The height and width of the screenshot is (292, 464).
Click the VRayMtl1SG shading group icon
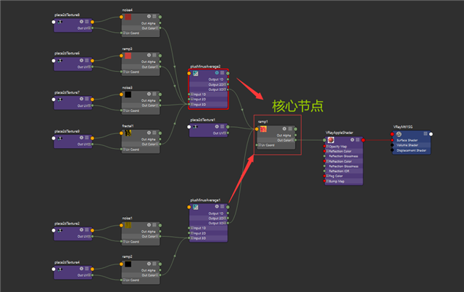coord(399,134)
